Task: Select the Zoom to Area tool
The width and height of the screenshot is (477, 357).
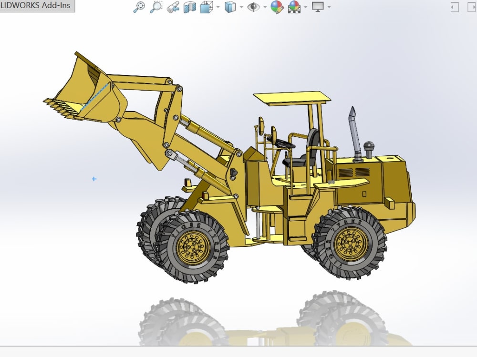Action: click(156, 7)
